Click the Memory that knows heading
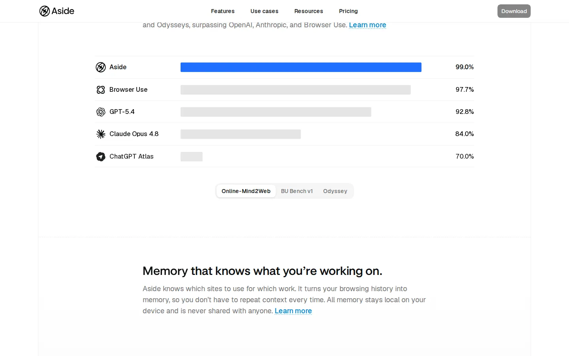The image size is (569, 356). pos(262,271)
